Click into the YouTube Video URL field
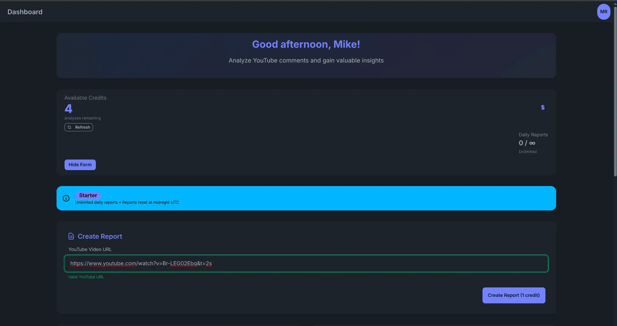Viewport: 617px width, 326px height. coord(306,263)
